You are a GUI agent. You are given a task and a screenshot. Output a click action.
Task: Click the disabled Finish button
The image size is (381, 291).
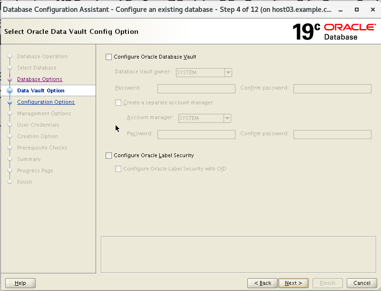coord(328,283)
